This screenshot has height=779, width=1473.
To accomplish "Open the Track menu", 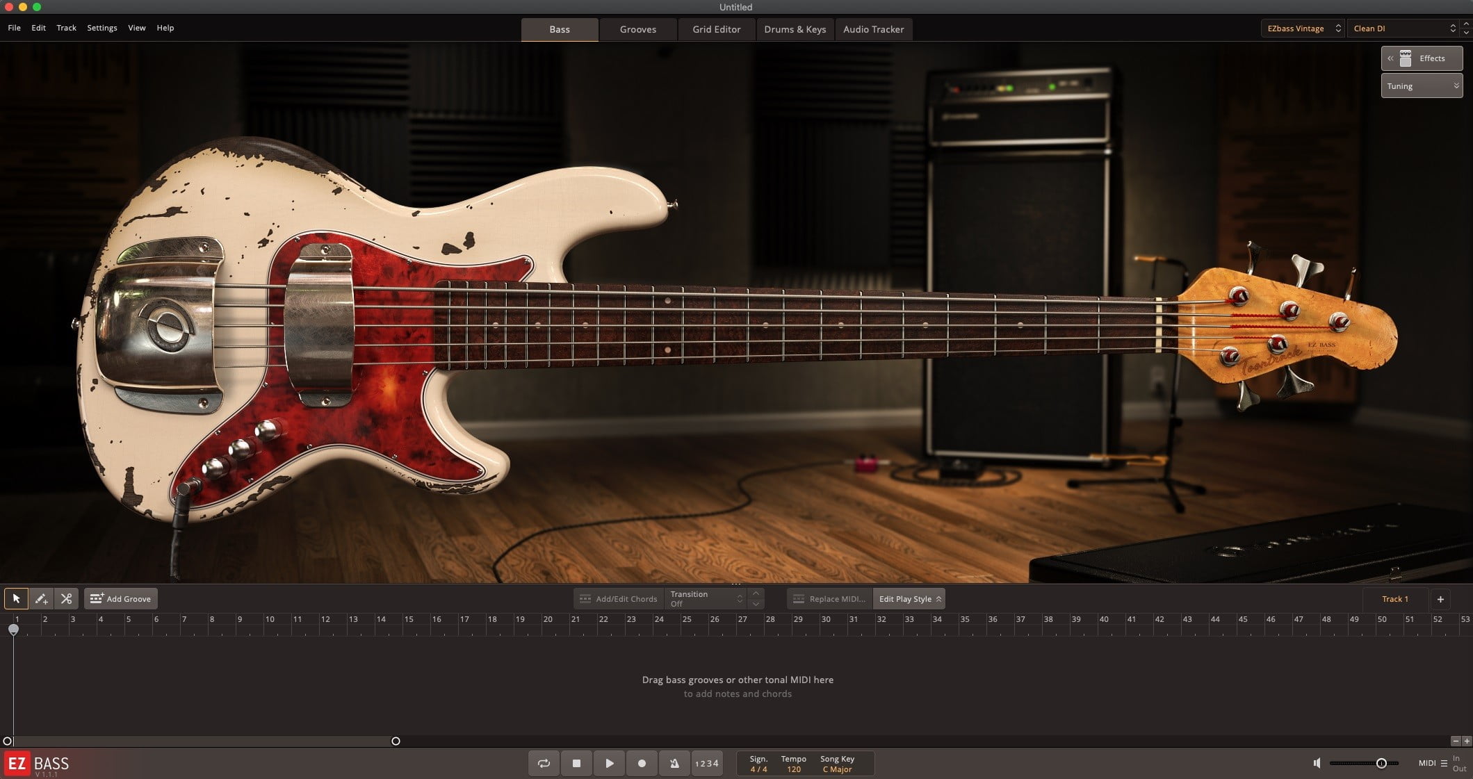I will click(66, 28).
